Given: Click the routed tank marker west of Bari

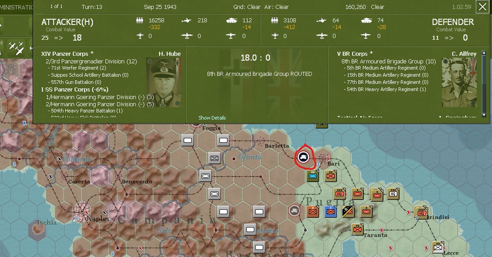Looking at the screenshot, I should pos(303,157).
